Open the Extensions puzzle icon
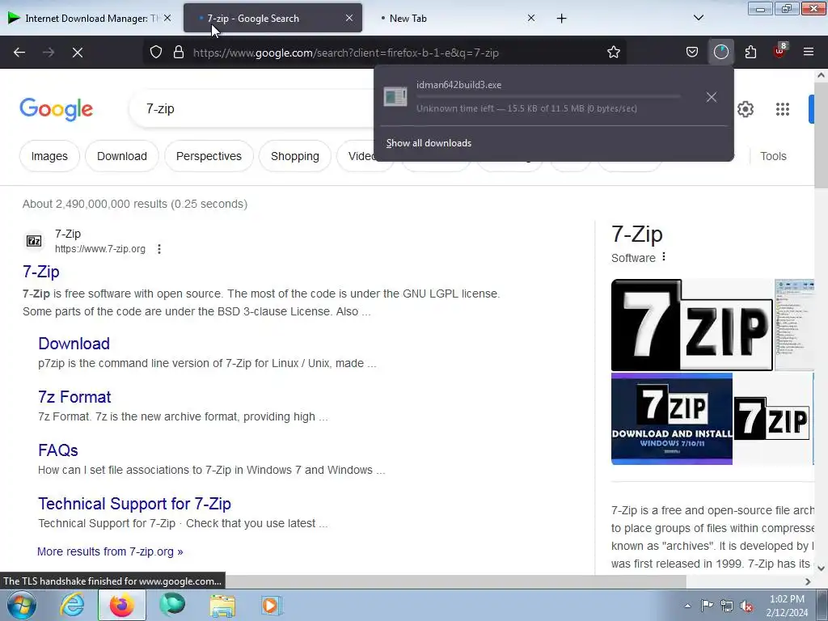 (x=750, y=53)
